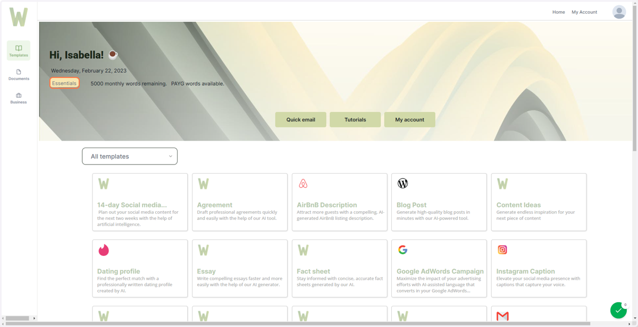The height and width of the screenshot is (327, 638).
Task: Open the AirBnB Description template title
Action: point(327,205)
